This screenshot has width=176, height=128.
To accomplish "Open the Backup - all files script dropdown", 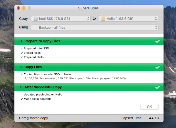I will click(x=95, y=28).
